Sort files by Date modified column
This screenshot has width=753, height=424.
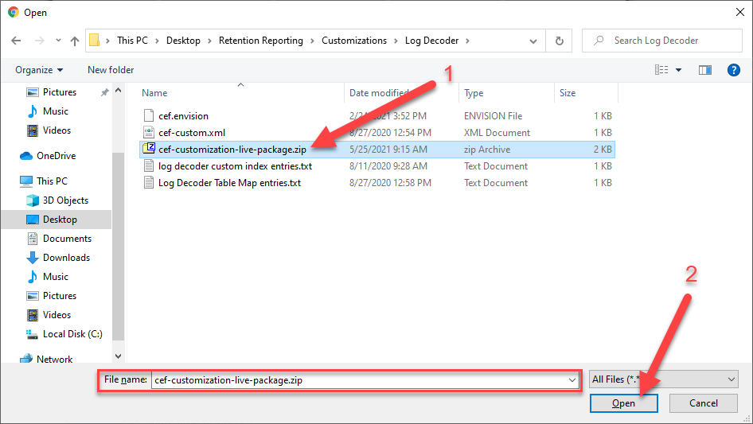tap(379, 93)
